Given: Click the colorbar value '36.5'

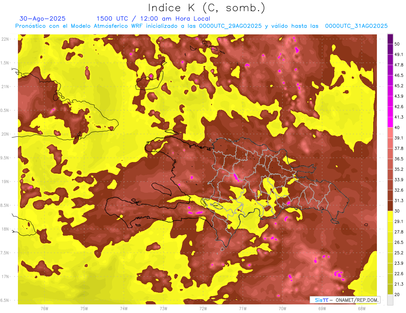Looking at the screenshot, I should pos(399,159).
